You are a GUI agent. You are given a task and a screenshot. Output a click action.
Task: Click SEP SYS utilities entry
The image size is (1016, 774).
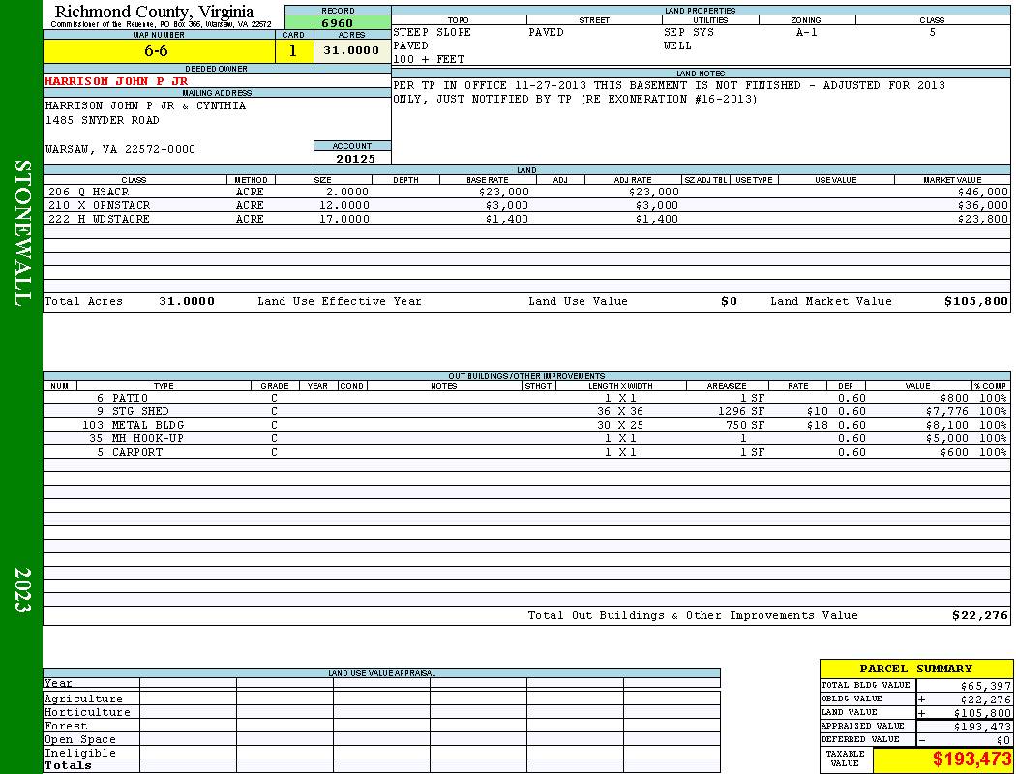click(x=689, y=32)
